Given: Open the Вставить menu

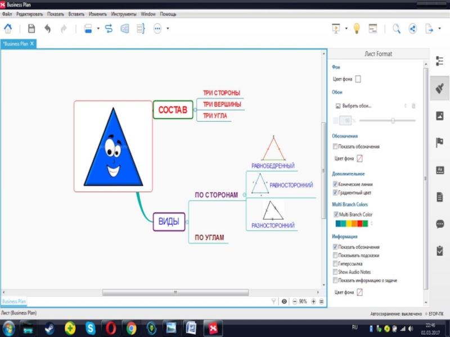Looking at the screenshot, I should click(76, 13).
